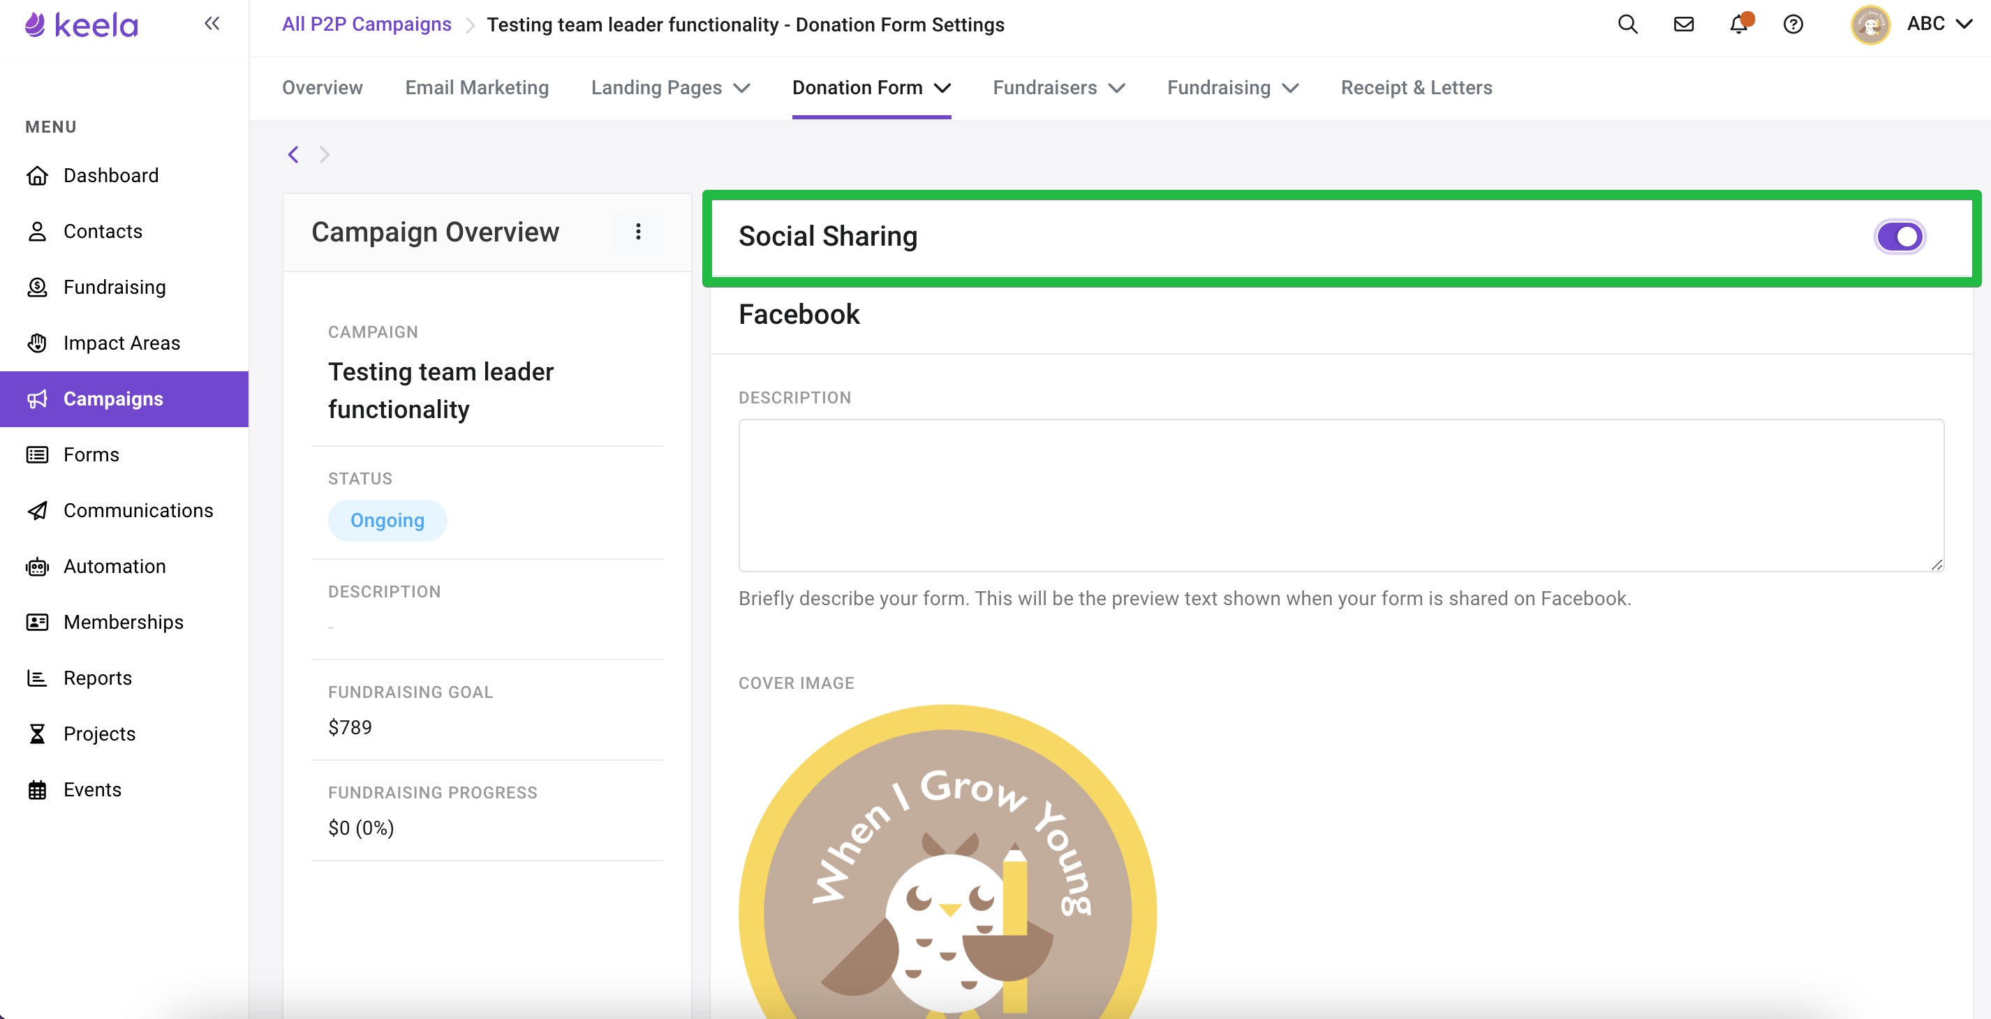Open Events in the sidebar
1991x1019 pixels.
coord(124,789)
